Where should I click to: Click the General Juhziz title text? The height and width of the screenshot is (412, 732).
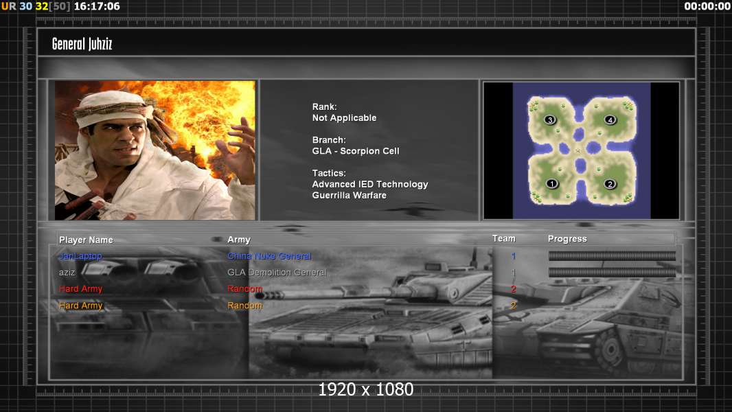(82, 44)
